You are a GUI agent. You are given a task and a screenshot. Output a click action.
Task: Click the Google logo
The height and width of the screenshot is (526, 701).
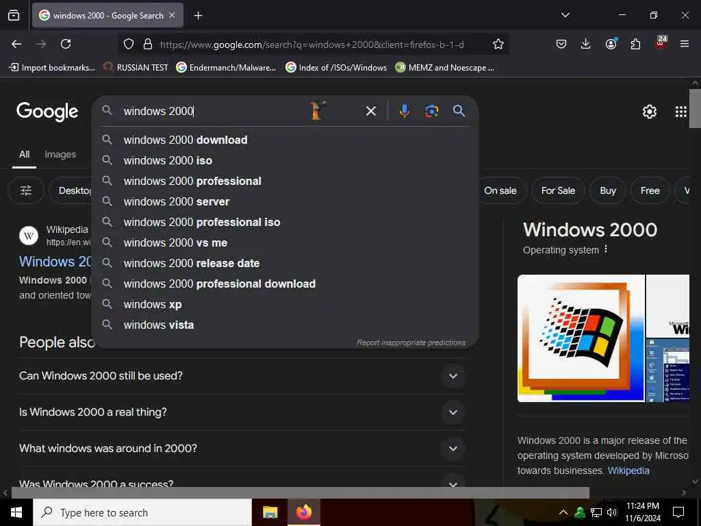tap(47, 112)
